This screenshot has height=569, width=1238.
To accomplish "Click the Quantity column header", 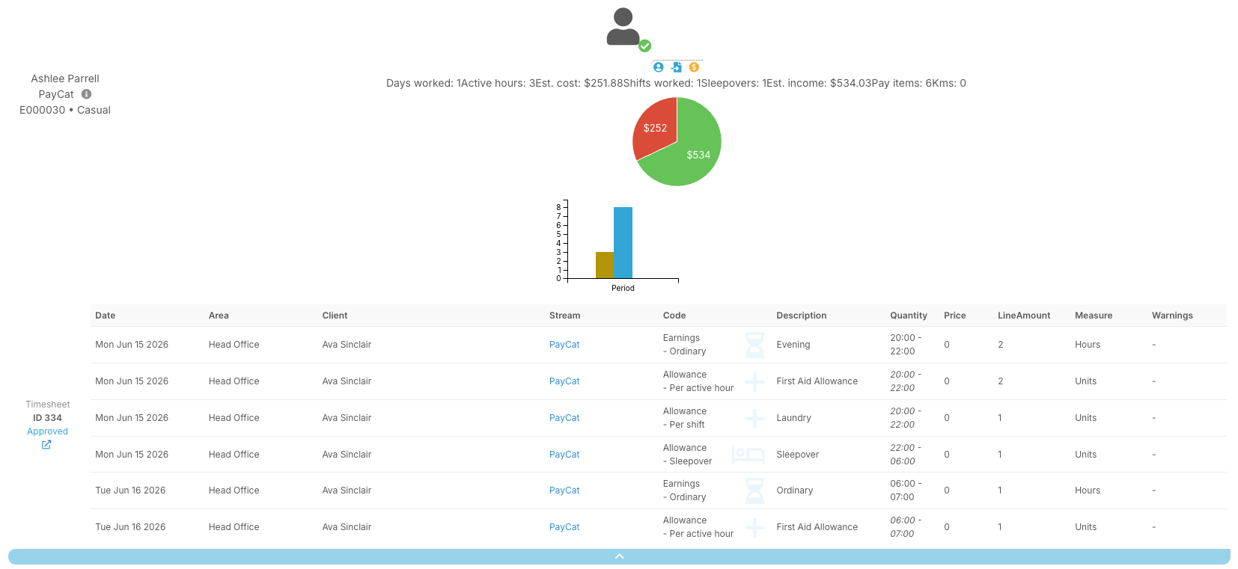I will coord(909,316).
